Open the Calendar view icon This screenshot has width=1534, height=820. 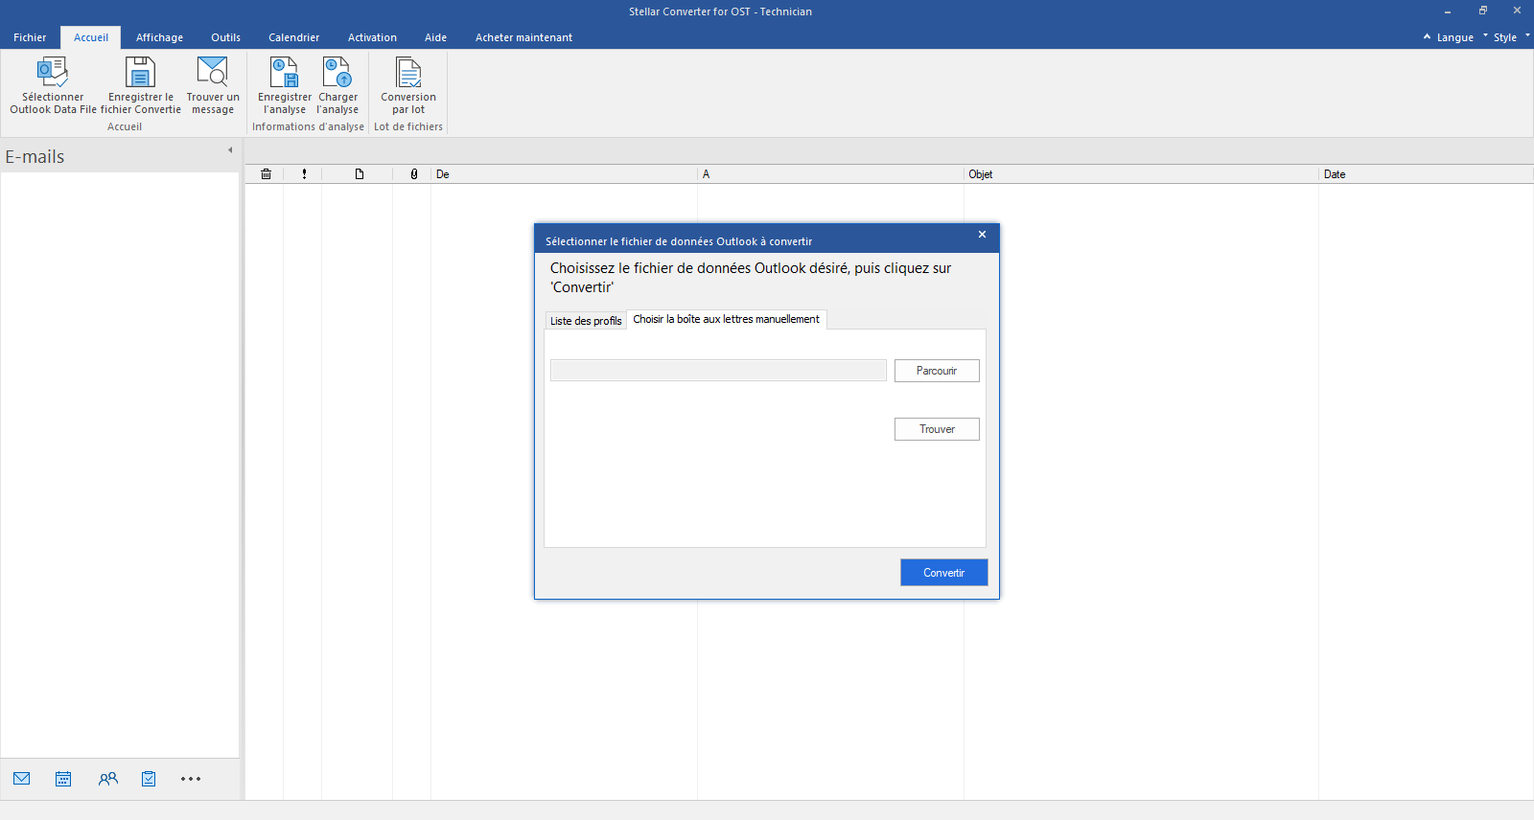tap(63, 779)
